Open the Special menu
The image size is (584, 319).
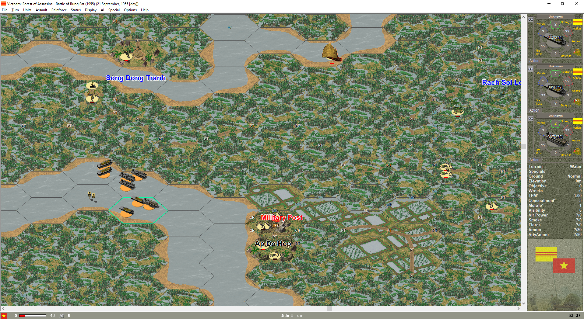[x=114, y=10]
